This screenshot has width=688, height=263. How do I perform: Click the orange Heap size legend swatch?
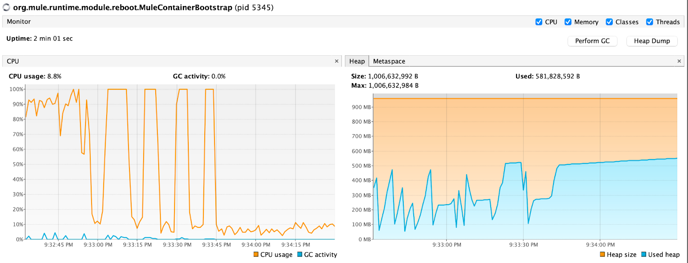point(602,254)
